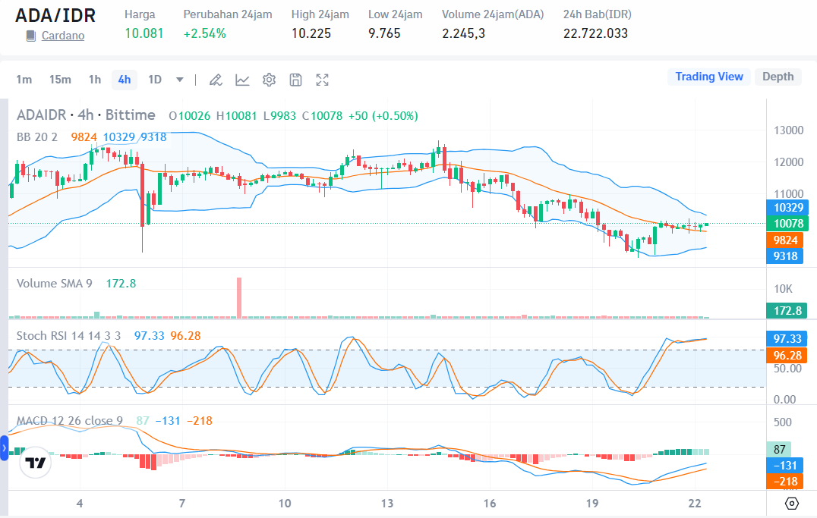Click the MACD 12 26 close 9 legend
The height and width of the screenshot is (518, 817).
point(70,421)
